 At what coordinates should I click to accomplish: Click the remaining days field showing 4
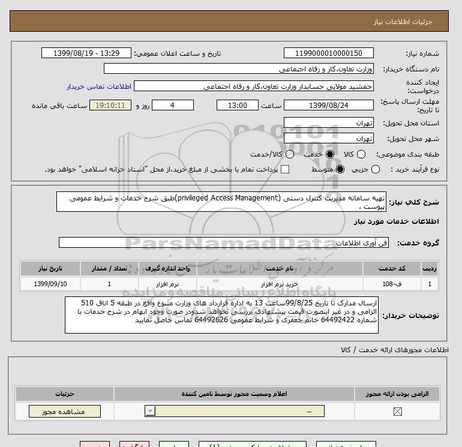click(173, 106)
